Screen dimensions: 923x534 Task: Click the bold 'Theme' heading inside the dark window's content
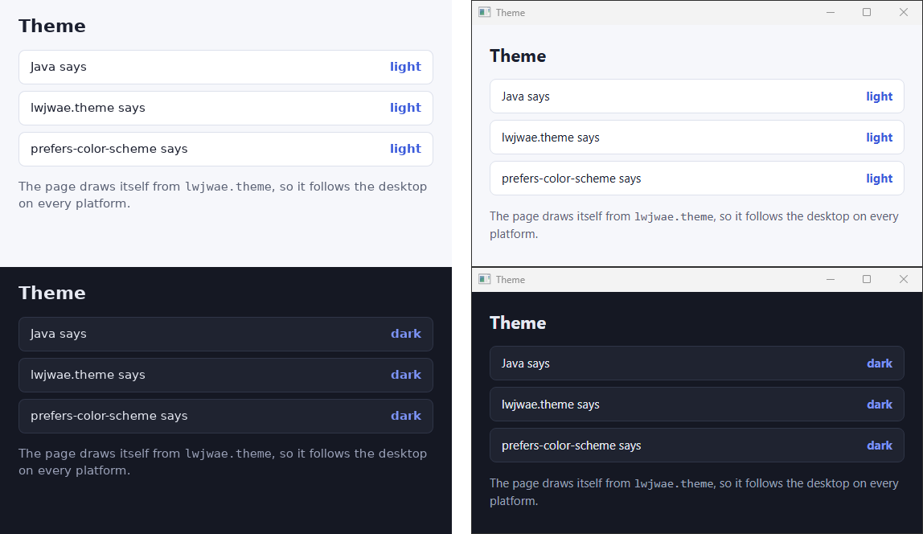(x=518, y=323)
